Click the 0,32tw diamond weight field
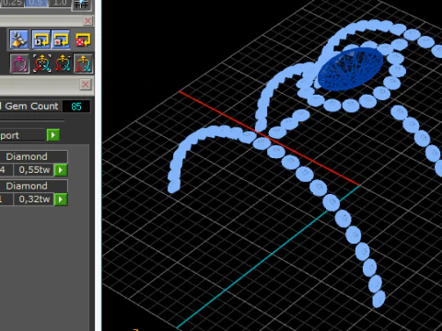Screen dimensions: 442x331 pyautogui.click(x=34, y=200)
